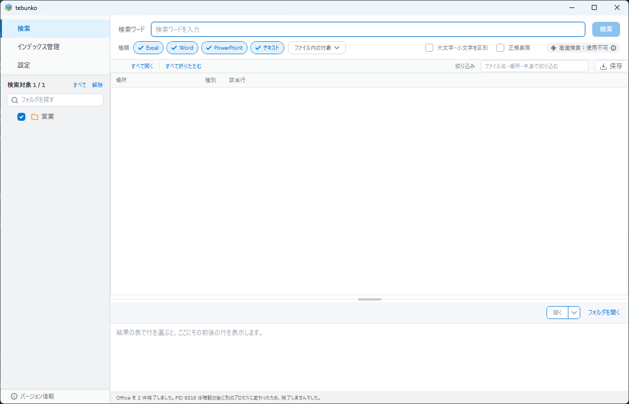Click the 解除 link in sidebar

(x=97, y=85)
